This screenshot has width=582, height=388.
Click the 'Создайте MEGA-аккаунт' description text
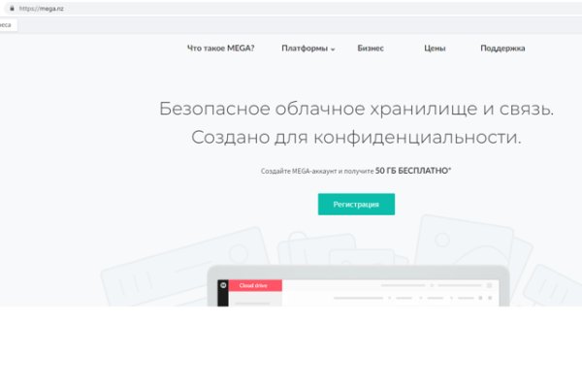coord(316,171)
